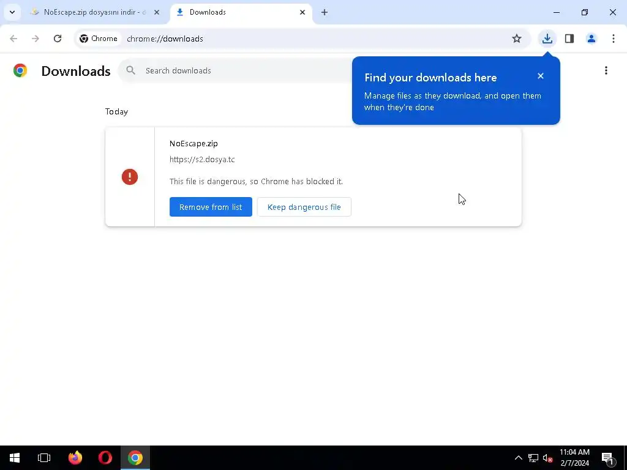Open the Downloads page more-actions menu

(x=606, y=71)
